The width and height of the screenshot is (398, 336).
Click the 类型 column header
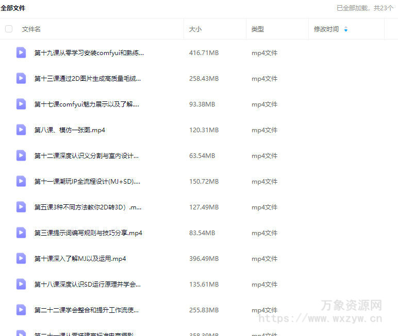[x=258, y=29]
